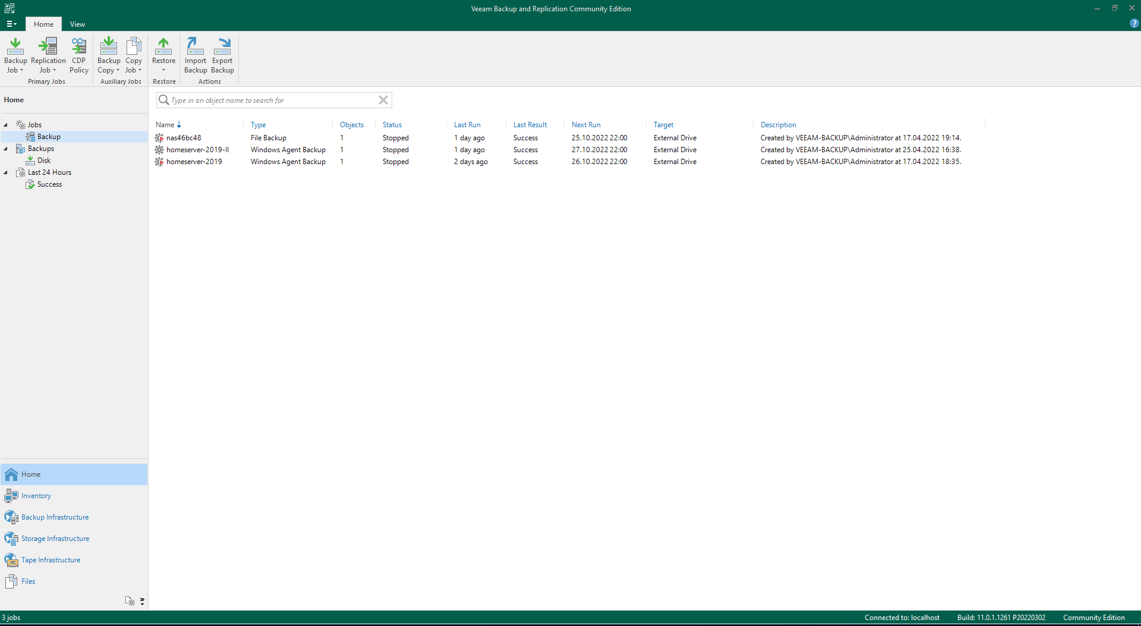This screenshot has width=1141, height=626.
Task: Click the search magnifier icon
Action: [163, 100]
